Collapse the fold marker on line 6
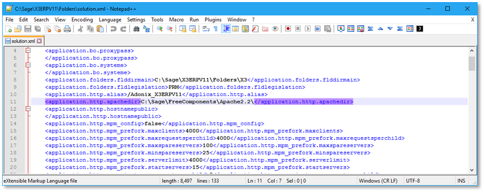Viewport: 484px width, 192px height. [x=28, y=65]
